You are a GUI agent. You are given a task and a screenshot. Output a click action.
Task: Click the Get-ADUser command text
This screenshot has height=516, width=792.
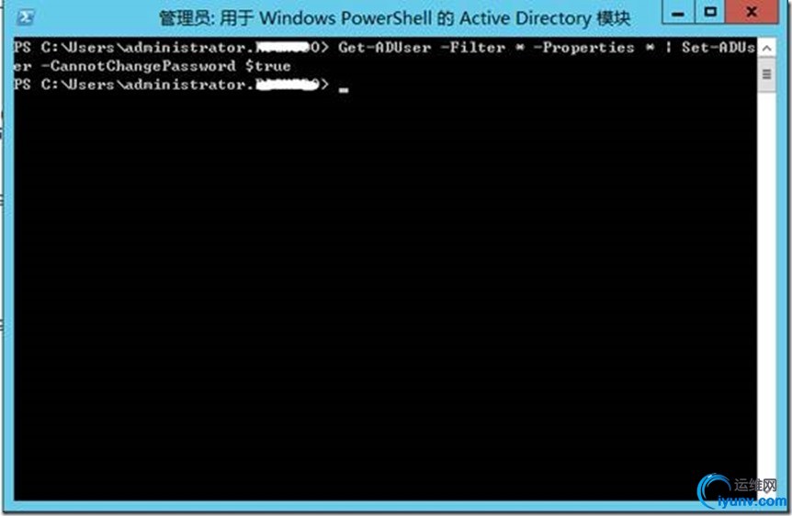click(x=385, y=48)
